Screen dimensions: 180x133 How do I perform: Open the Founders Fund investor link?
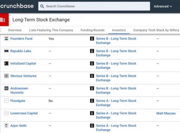[x=21, y=39]
